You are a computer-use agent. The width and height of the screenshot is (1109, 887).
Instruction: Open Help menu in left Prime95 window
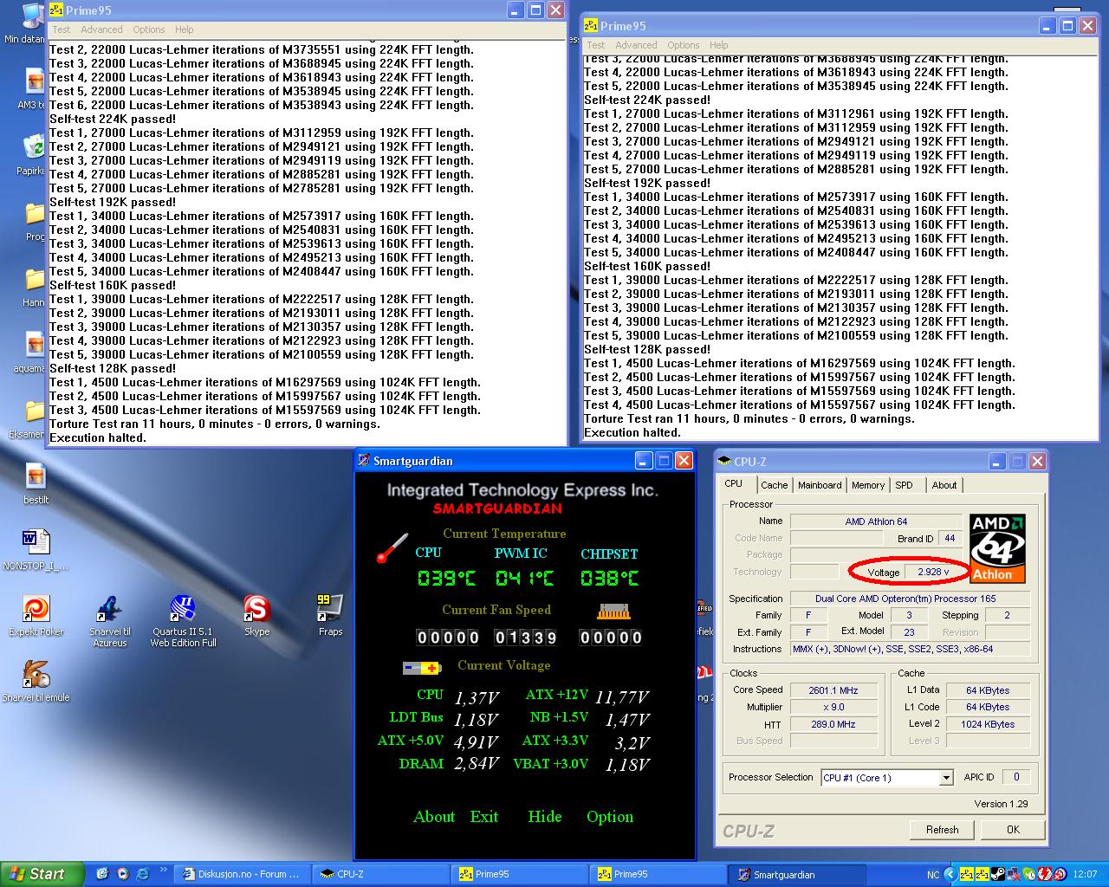(x=184, y=29)
